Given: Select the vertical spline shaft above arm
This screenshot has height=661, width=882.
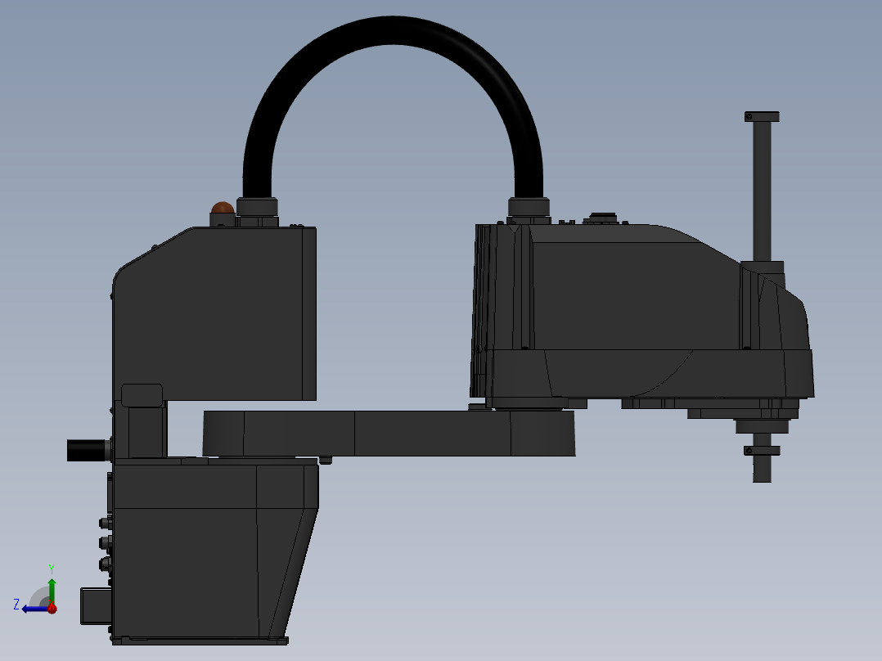Looking at the screenshot, I should [x=763, y=191].
